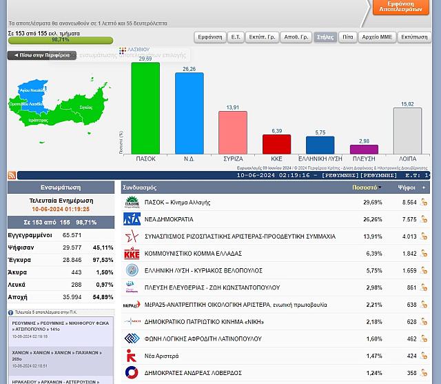Select Ιεράπετρα region on the map
Image resolution: width=441 pixels, height=384 pixels.
click(38, 120)
